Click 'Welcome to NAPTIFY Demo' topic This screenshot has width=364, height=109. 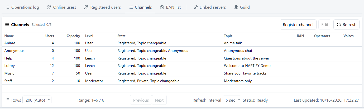click(x=247, y=66)
